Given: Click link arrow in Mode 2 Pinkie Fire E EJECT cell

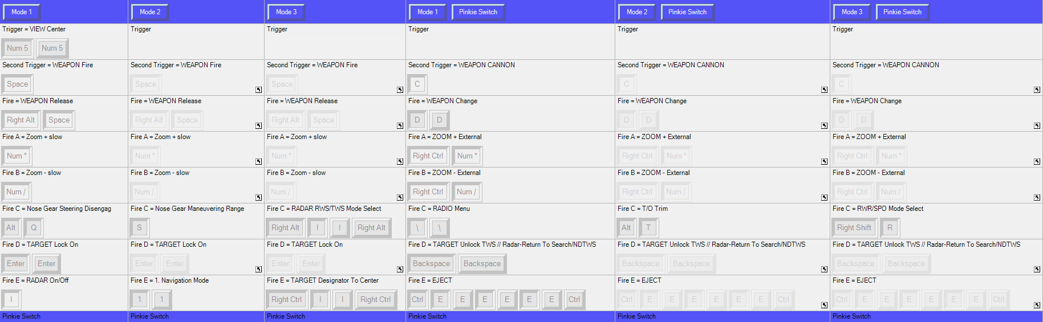Looking at the screenshot, I should (x=824, y=305).
